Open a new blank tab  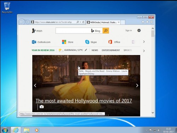(x=123, y=22)
